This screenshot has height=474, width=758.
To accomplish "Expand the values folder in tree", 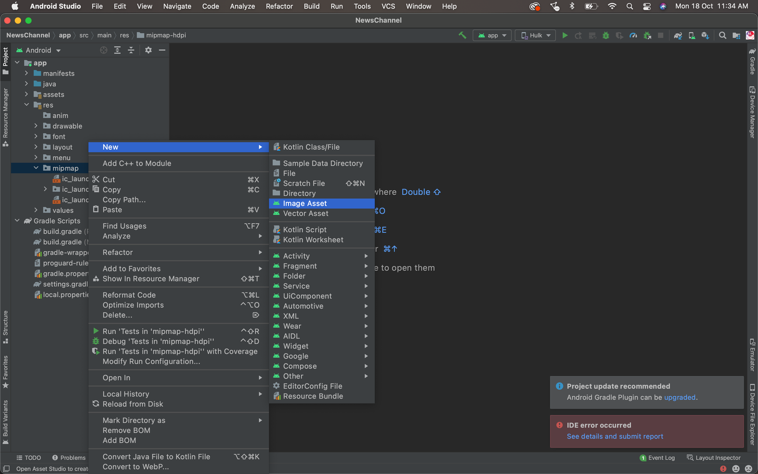I will (36, 210).
